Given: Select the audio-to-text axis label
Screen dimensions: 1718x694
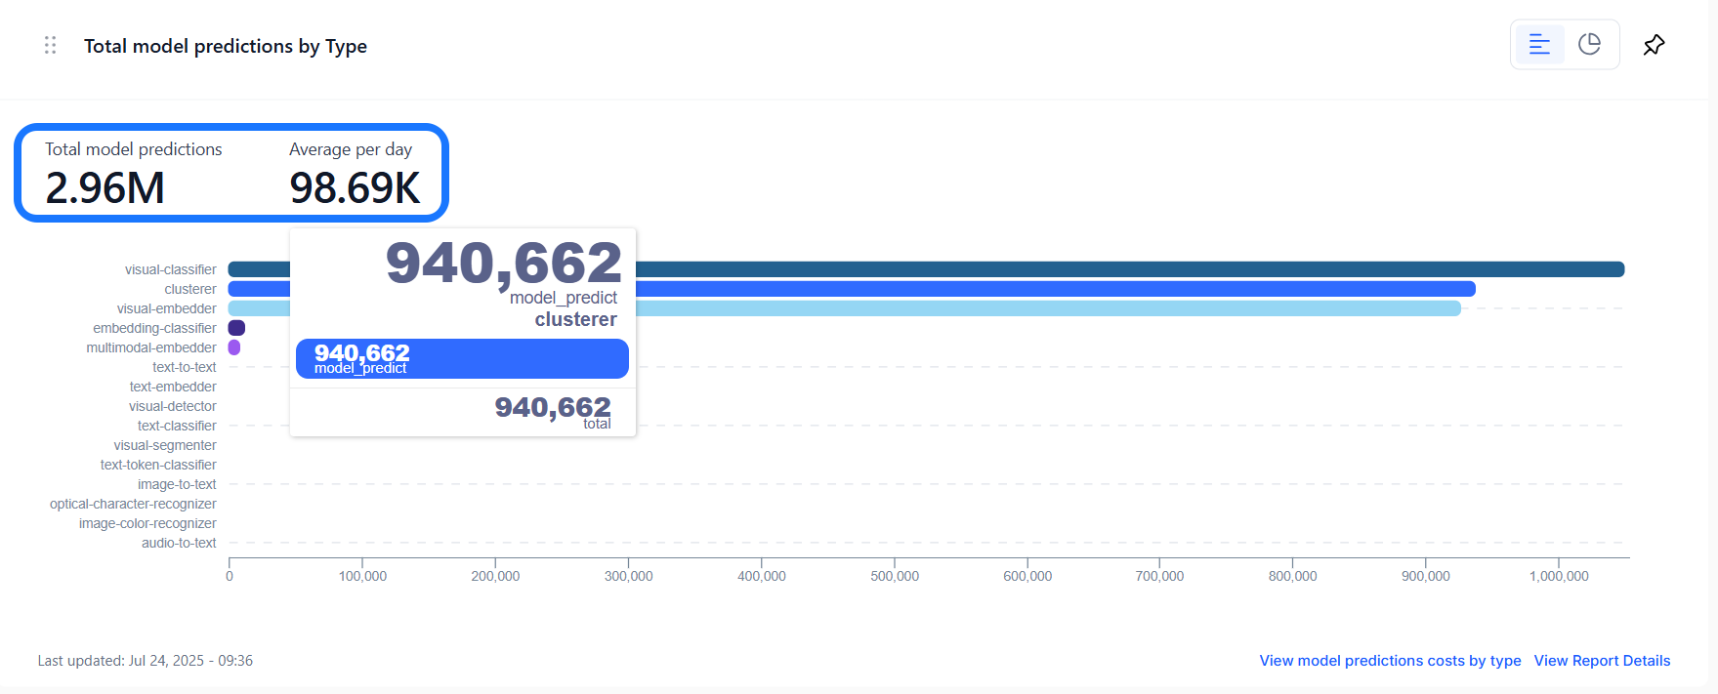Looking at the screenshot, I should [x=179, y=543].
